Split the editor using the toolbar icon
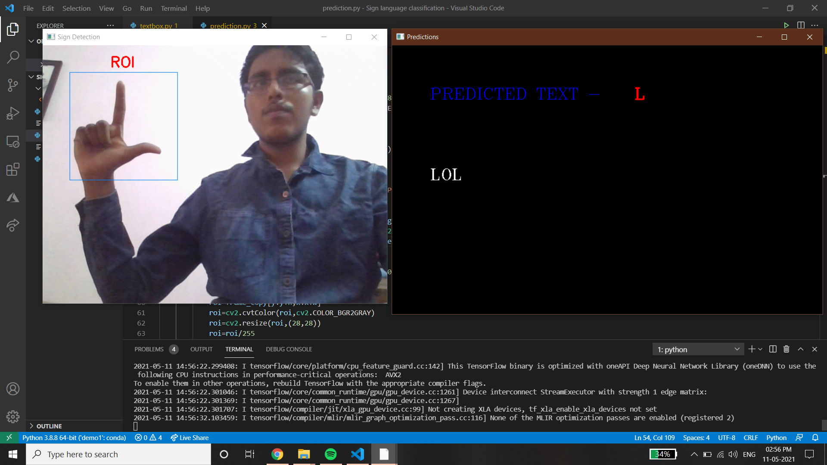This screenshot has height=465, width=827. (x=800, y=25)
